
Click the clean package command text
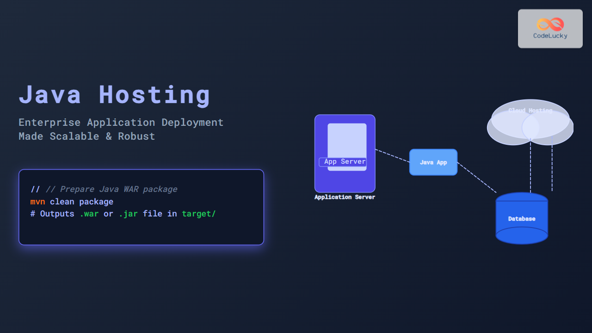tap(81, 202)
